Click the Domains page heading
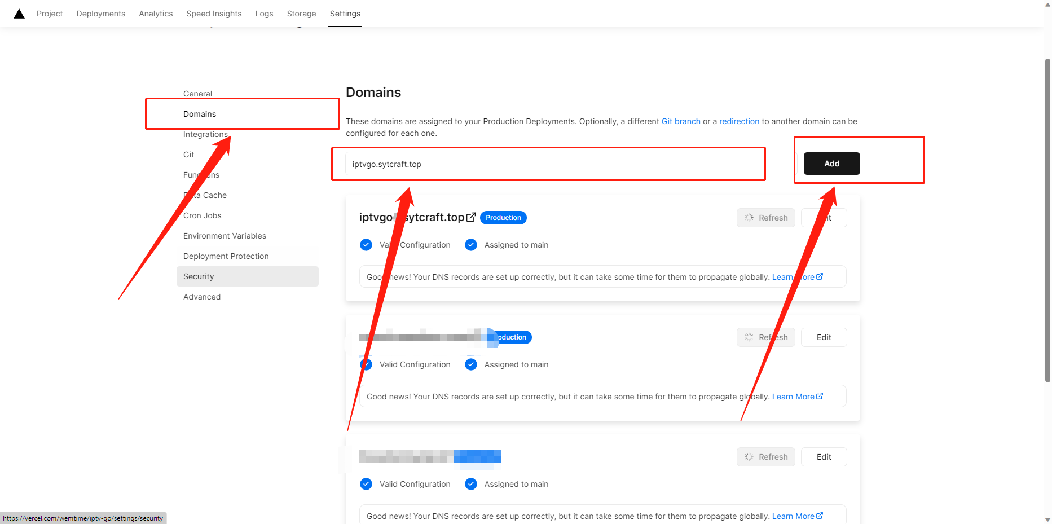Image resolution: width=1052 pixels, height=524 pixels. 373,93
